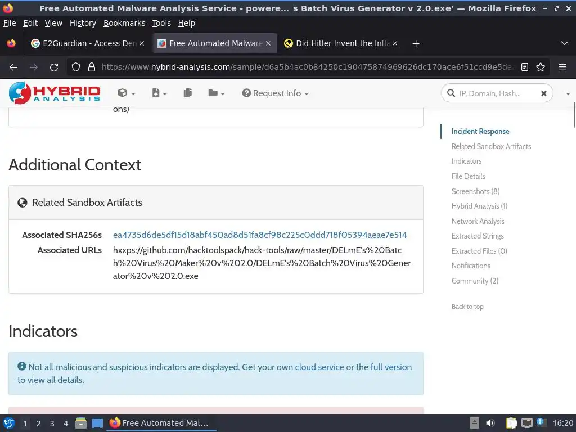Open the sandbox cube icon dropdown
Viewport: 576px width, 432px height.
(x=126, y=93)
